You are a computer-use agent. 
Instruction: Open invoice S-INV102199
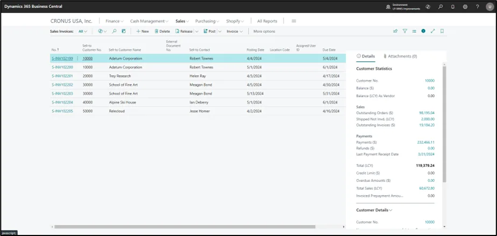(62, 59)
